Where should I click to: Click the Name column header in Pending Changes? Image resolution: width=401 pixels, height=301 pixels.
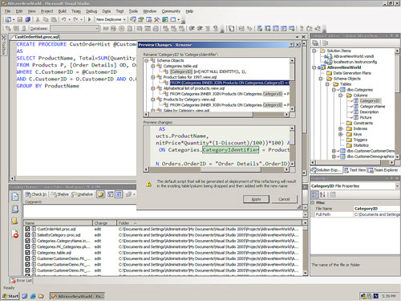pyautogui.click(x=58, y=223)
